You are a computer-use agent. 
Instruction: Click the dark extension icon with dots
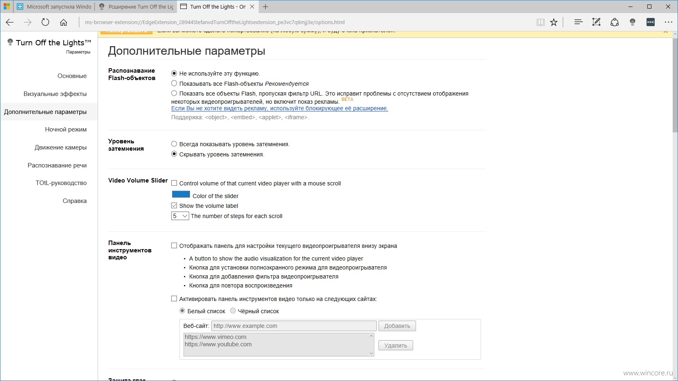(x=651, y=22)
